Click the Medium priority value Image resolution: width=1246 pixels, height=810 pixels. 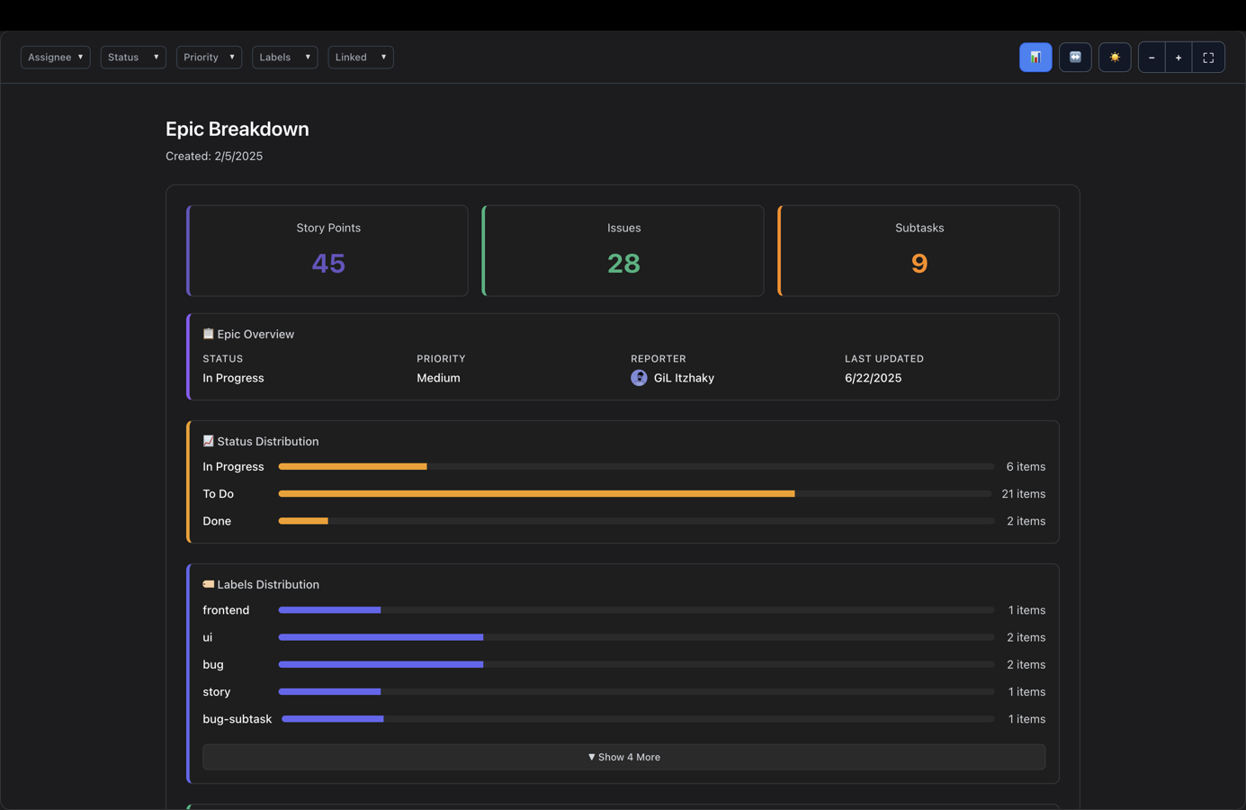438,378
